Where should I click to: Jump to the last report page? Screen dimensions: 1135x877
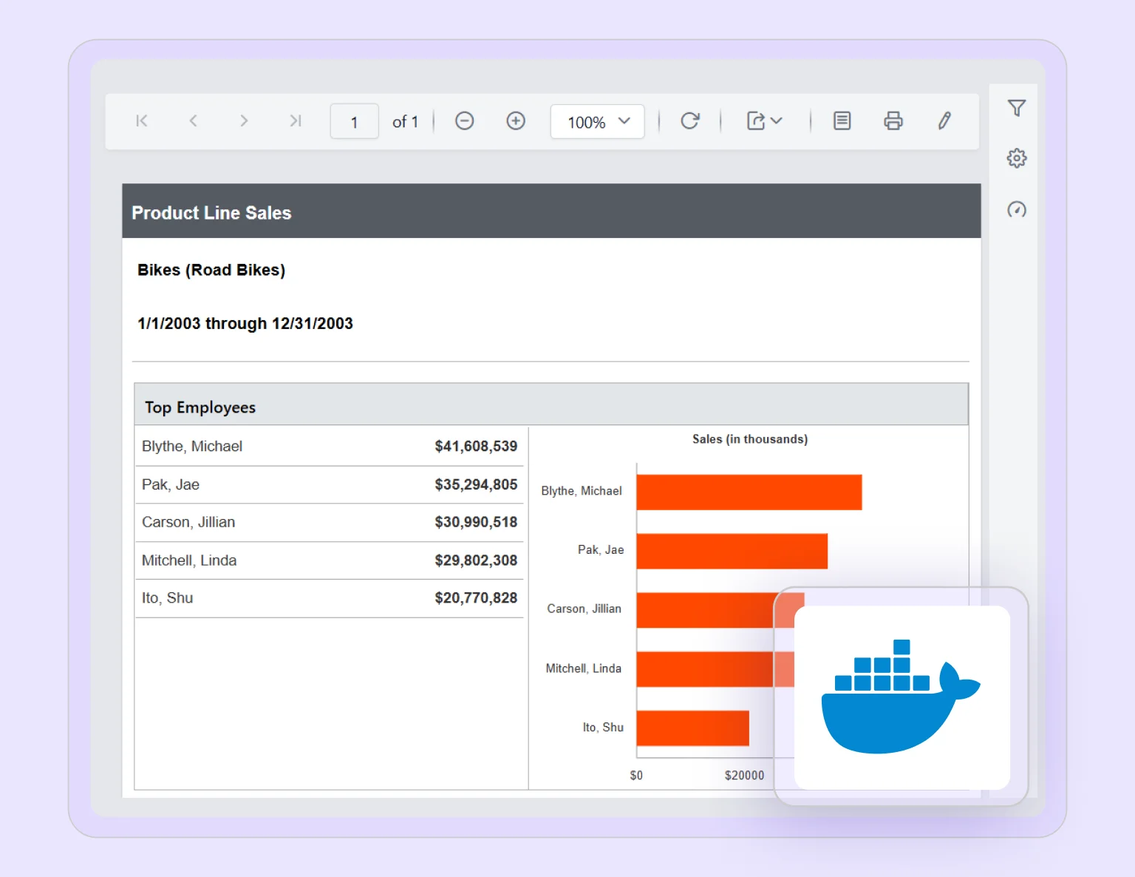296,121
